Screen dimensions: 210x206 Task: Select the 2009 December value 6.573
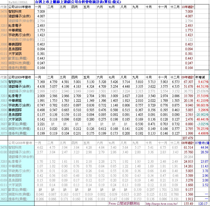[176, 82]
